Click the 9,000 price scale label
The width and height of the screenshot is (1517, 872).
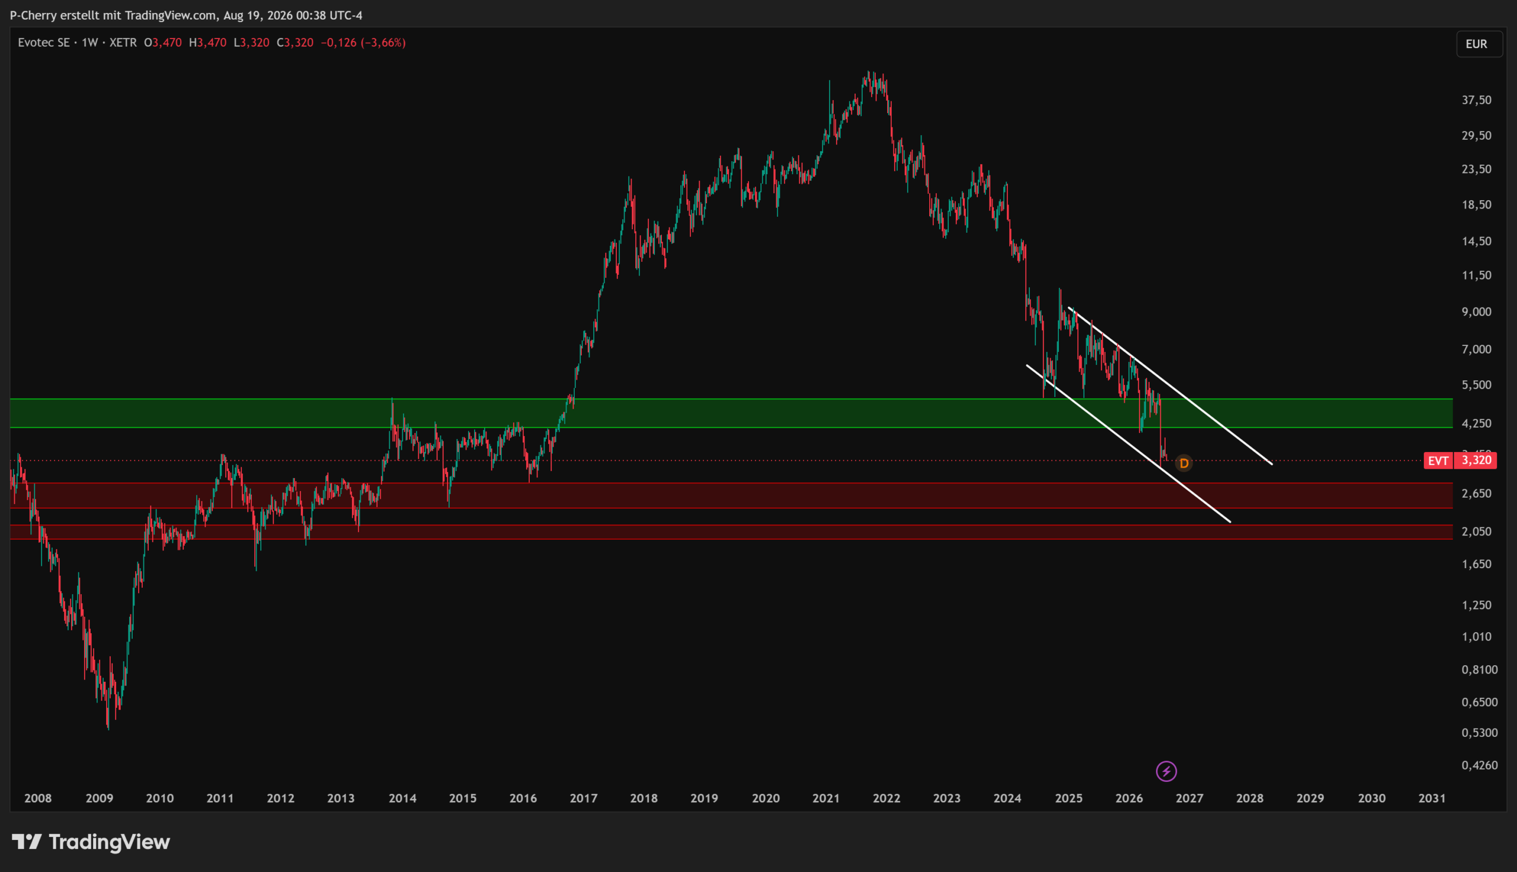pos(1477,312)
